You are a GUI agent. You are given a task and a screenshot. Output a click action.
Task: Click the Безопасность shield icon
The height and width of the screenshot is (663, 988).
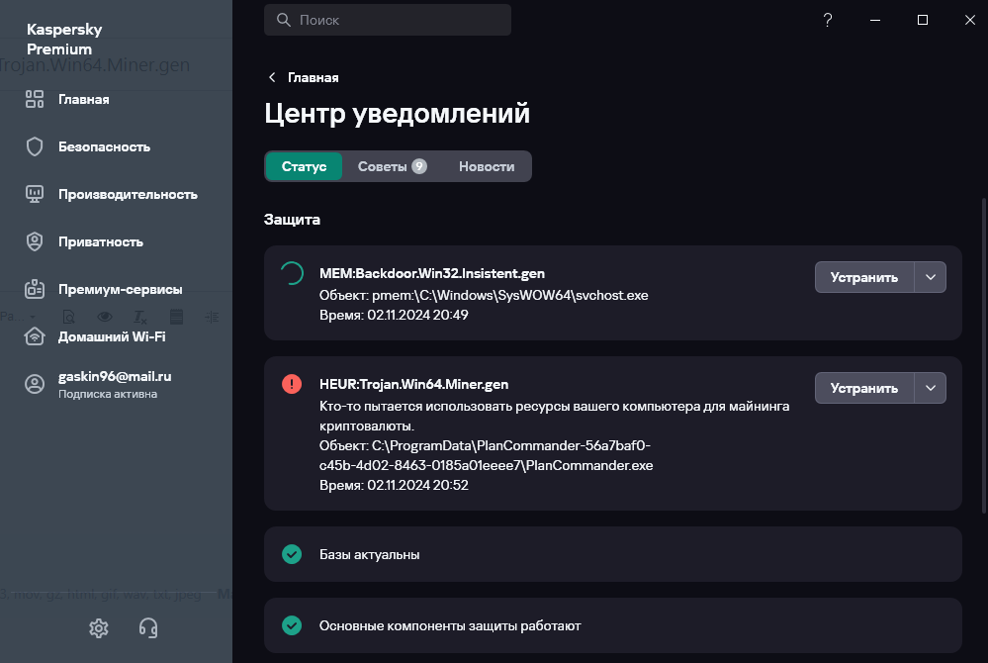point(35,146)
